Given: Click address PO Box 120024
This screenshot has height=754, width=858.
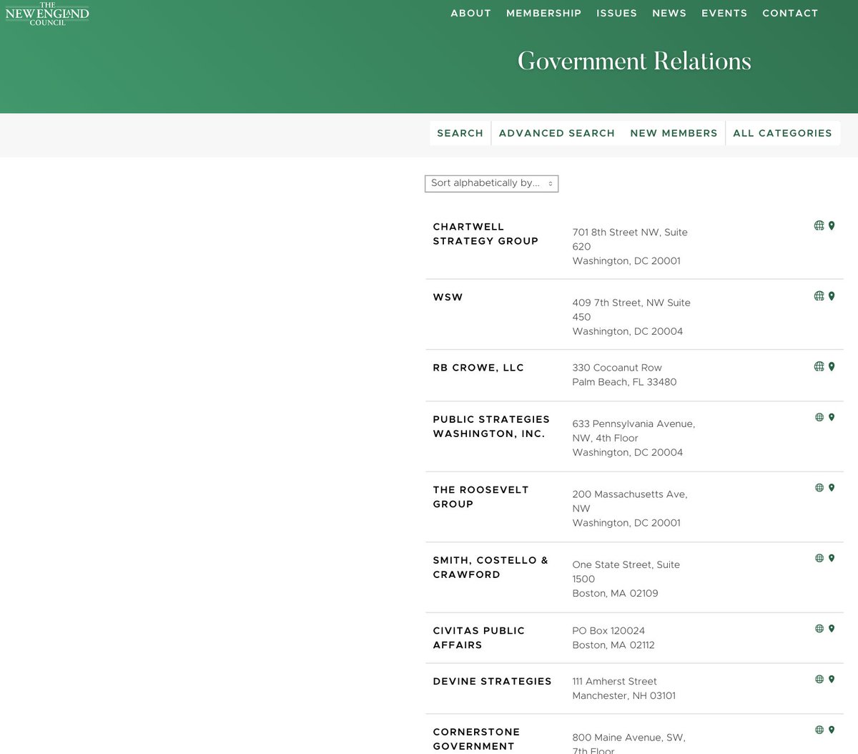Looking at the screenshot, I should pyautogui.click(x=608, y=631).
